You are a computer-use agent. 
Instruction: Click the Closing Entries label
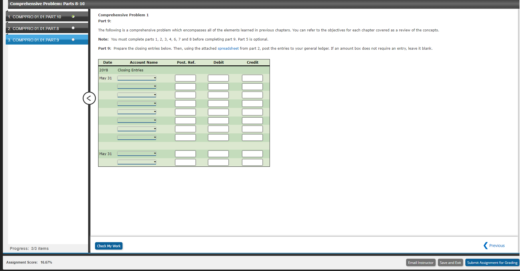[x=131, y=70]
